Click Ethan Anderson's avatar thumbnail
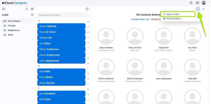Viewport: 211px width, 104px height. [106, 67]
